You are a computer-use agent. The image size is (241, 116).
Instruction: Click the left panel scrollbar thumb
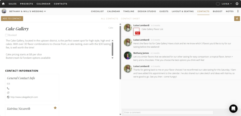pyautogui.click(x=120, y=53)
